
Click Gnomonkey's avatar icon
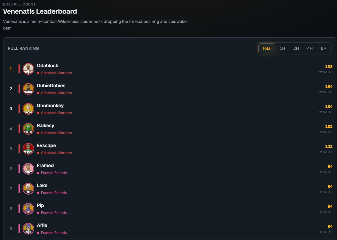pos(28,109)
